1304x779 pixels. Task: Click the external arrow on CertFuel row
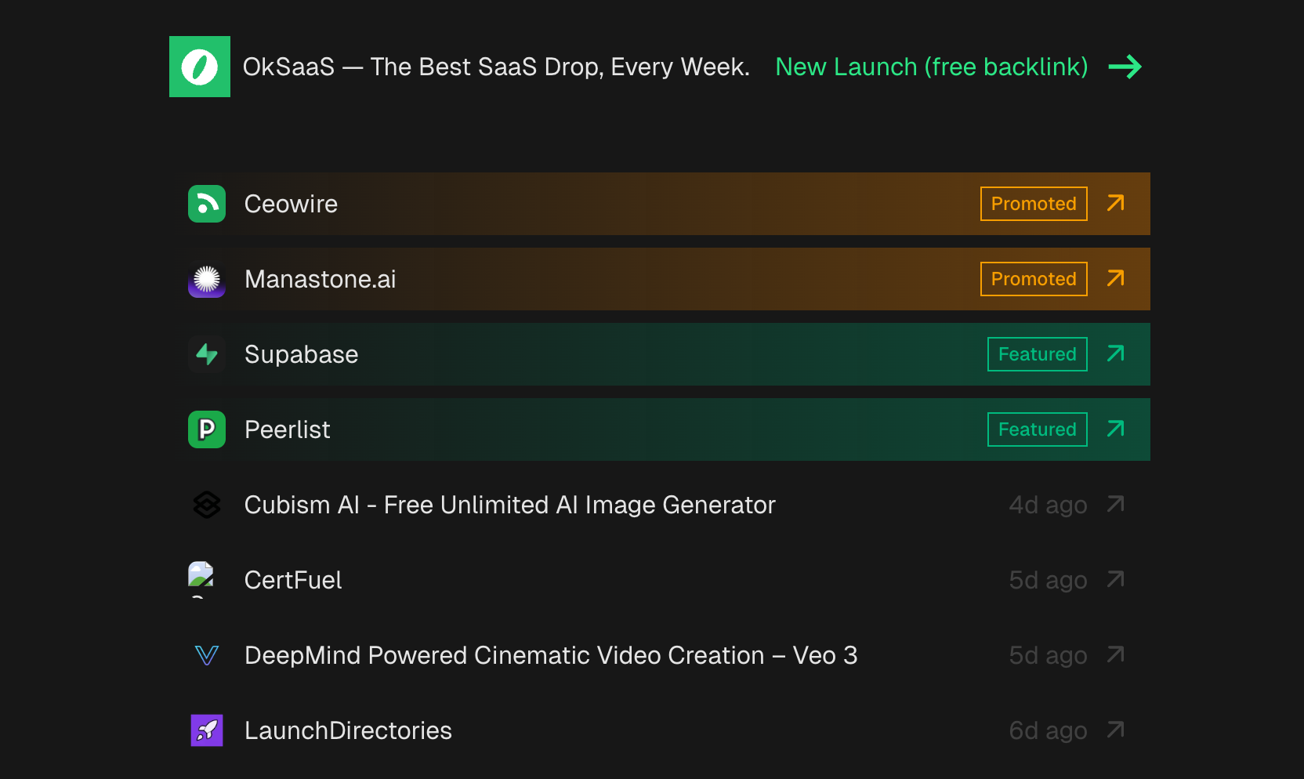point(1115,580)
